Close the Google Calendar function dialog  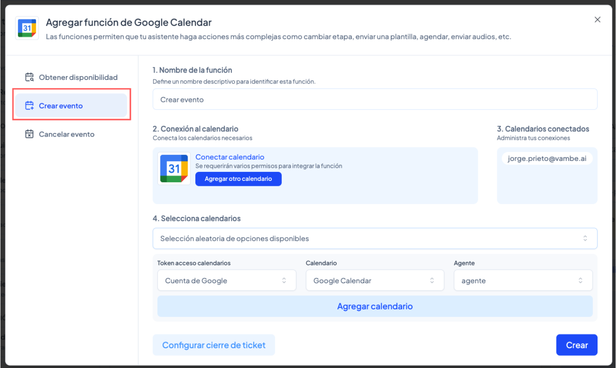[x=597, y=19]
